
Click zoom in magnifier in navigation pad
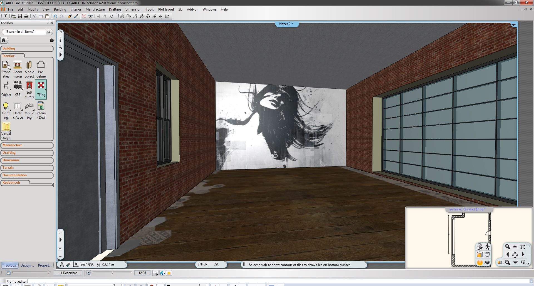507,247
